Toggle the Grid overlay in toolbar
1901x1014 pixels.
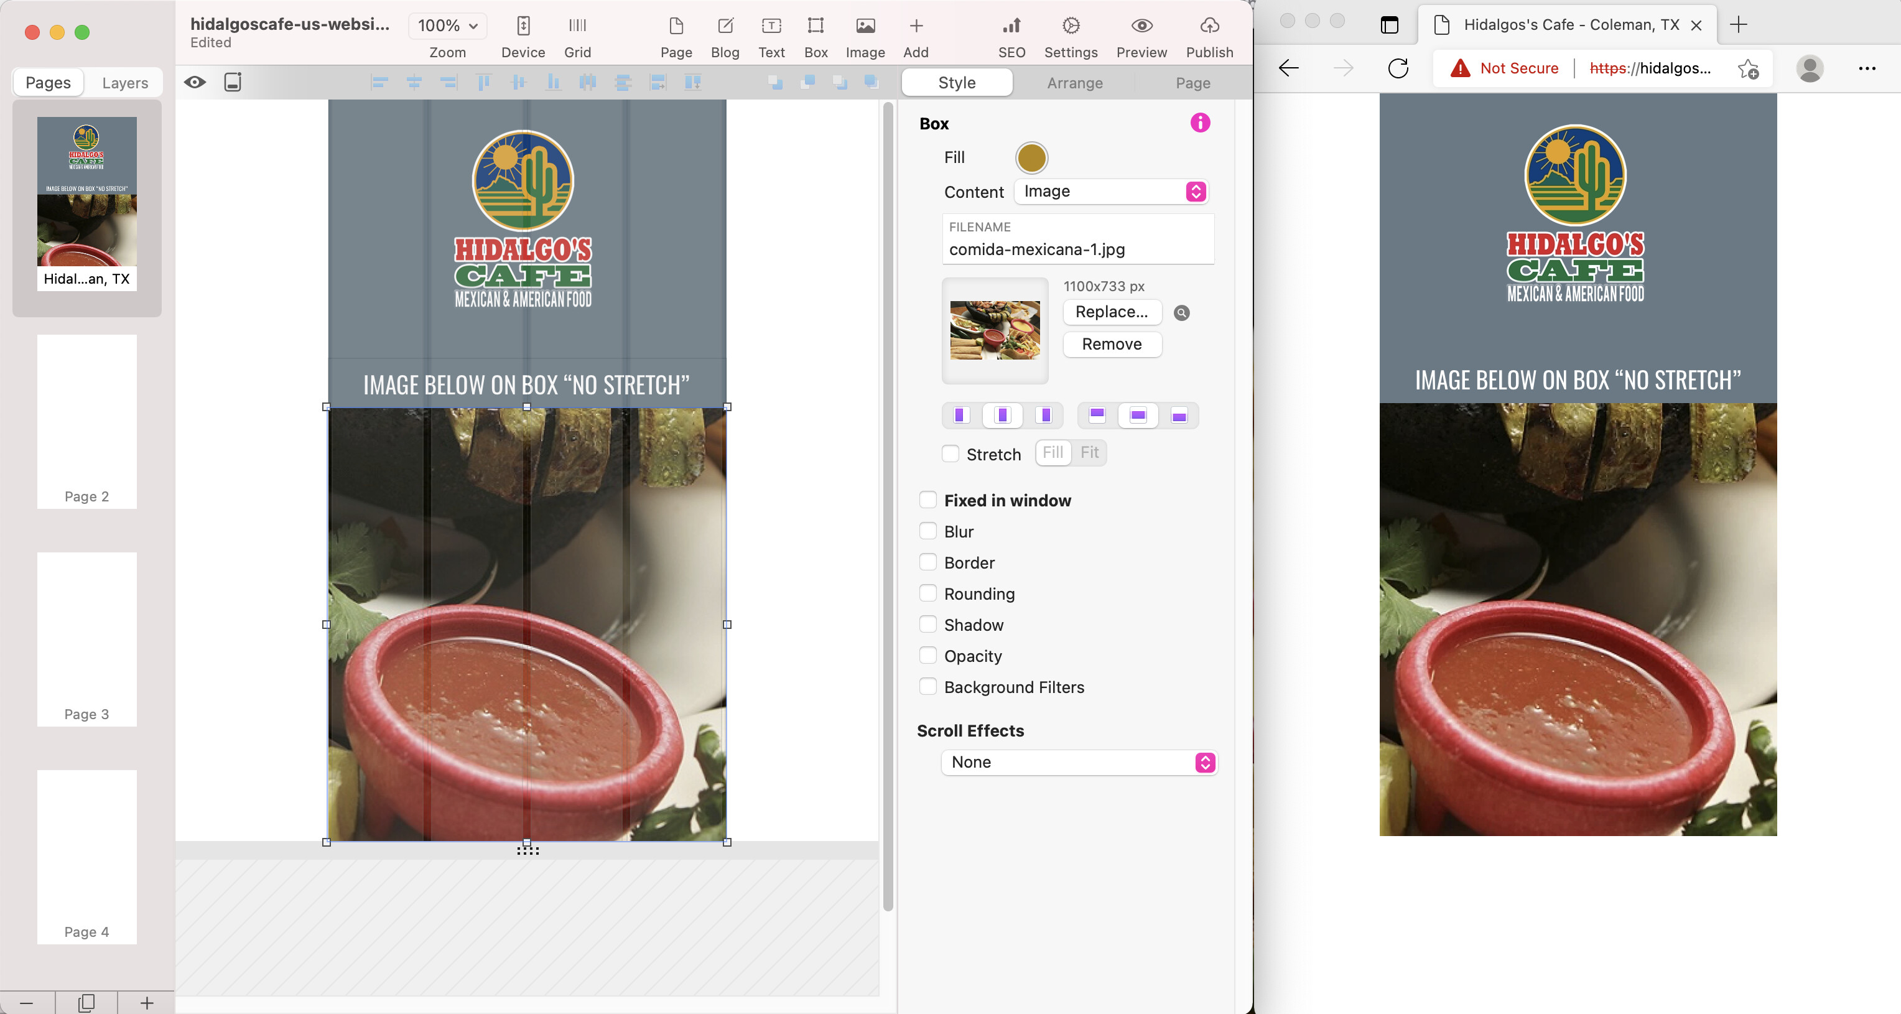pos(577,37)
